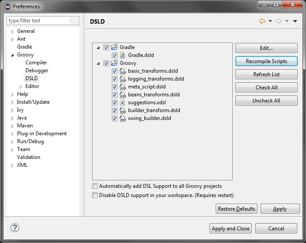Click the Edit... button
306x243 pixels.
(267, 48)
